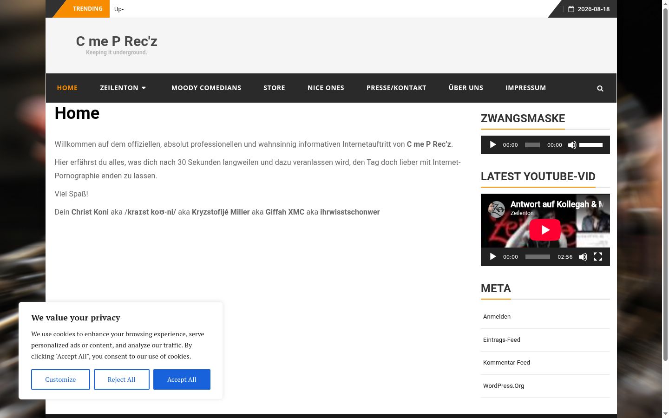Click the scrollbar down arrow
Image resolution: width=669 pixels, height=418 pixels.
click(665, 413)
